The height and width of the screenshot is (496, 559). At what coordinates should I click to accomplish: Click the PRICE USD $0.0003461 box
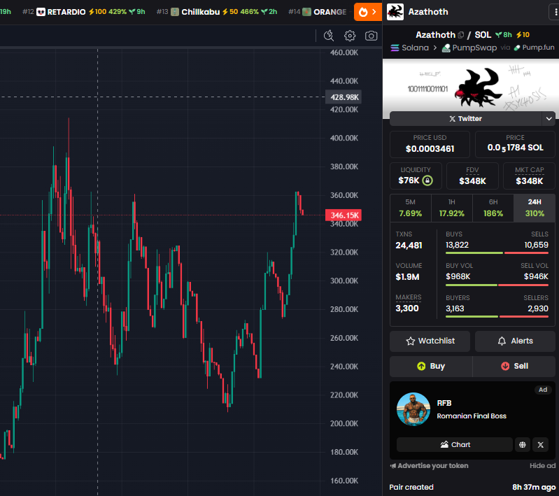coord(430,144)
